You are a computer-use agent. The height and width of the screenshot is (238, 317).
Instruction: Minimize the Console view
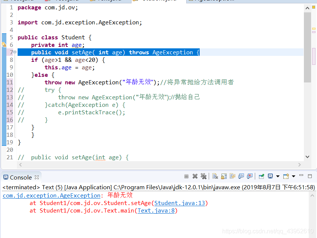click(x=301, y=175)
